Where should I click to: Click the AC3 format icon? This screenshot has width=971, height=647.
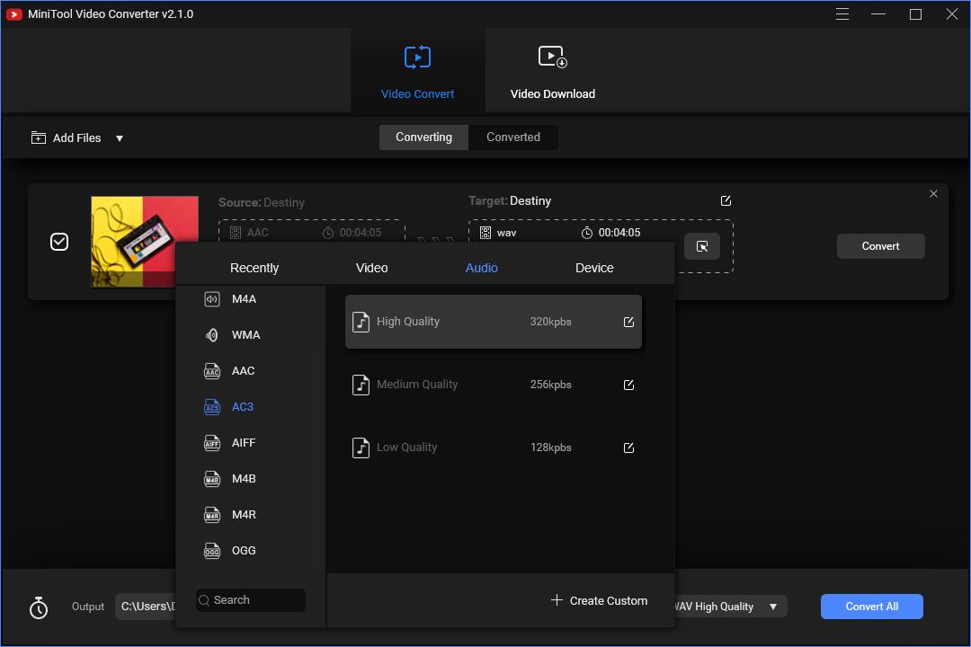click(212, 407)
